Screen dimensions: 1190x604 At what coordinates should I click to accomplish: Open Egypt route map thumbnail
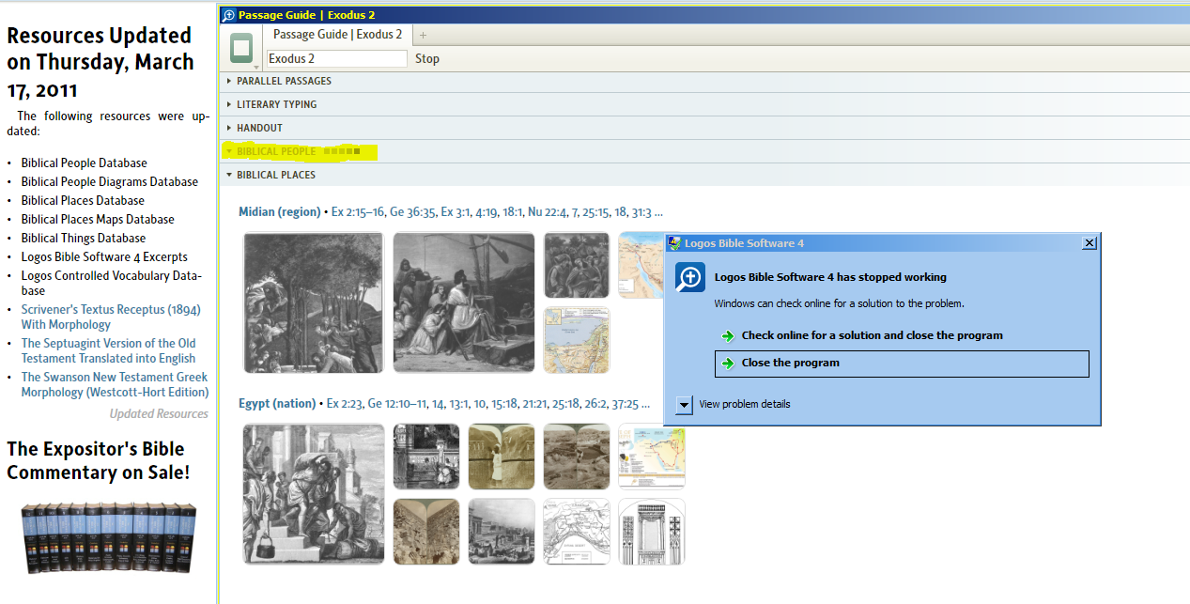[x=652, y=457]
